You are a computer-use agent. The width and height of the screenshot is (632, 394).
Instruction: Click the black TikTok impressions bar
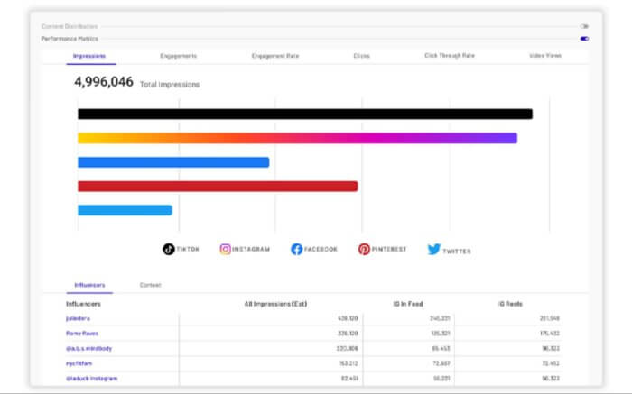tap(304, 114)
